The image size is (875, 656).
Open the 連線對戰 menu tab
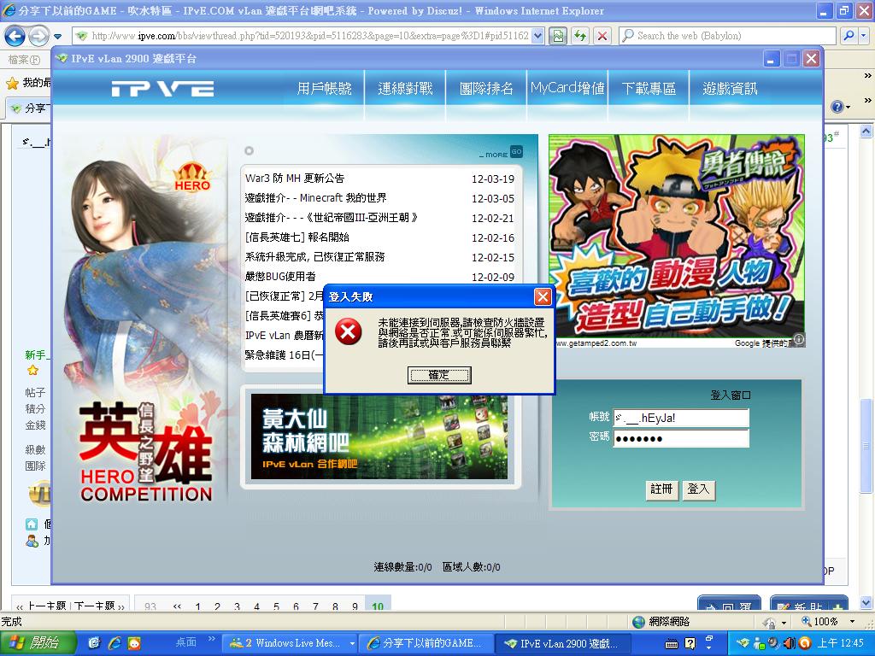pyautogui.click(x=405, y=88)
